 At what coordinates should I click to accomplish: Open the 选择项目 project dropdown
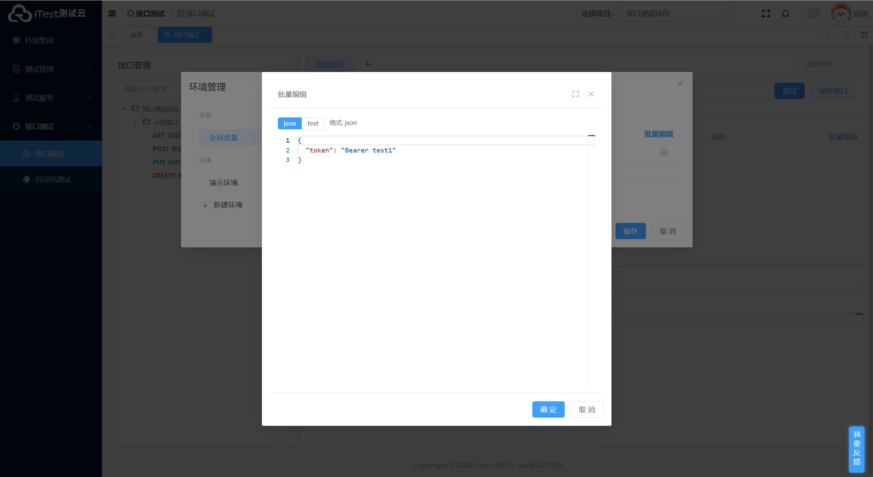click(677, 14)
